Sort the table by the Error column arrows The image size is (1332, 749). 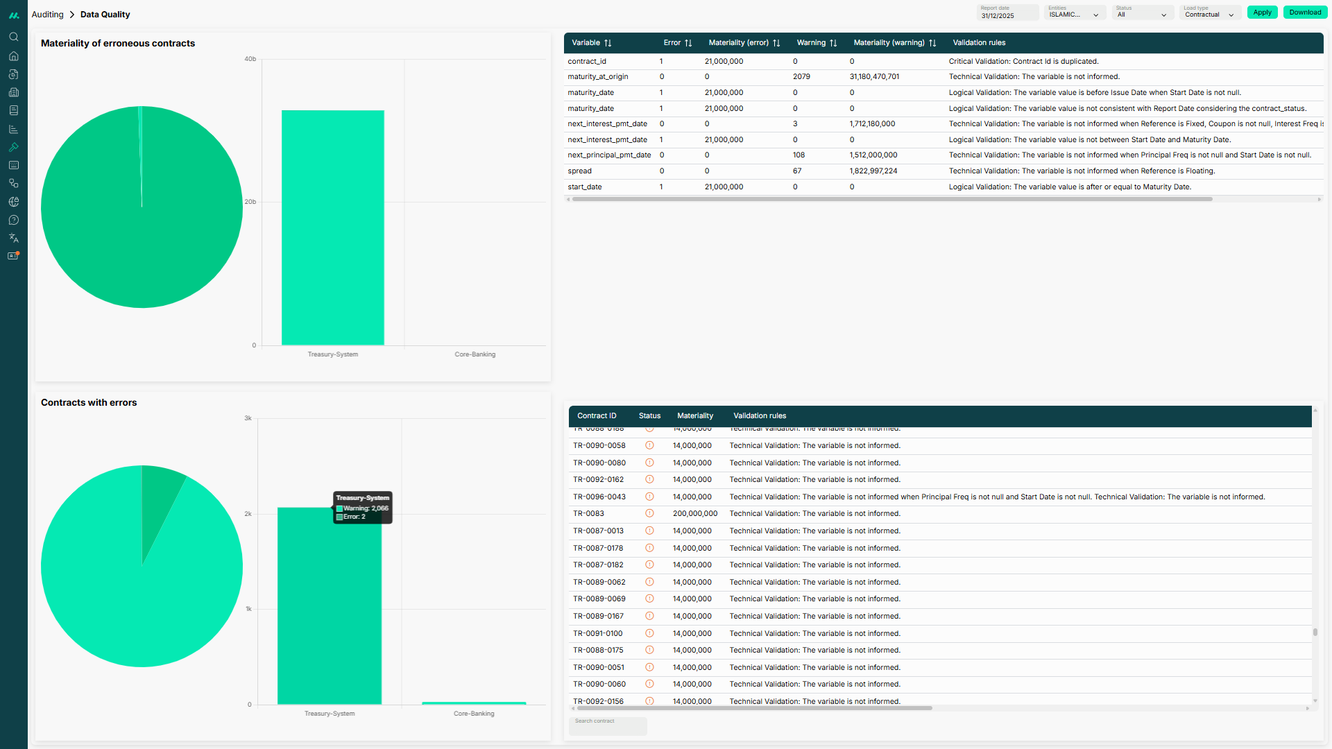tap(688, 43)
